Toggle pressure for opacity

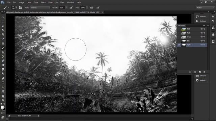pyautogui.click(x=71, y=8)
